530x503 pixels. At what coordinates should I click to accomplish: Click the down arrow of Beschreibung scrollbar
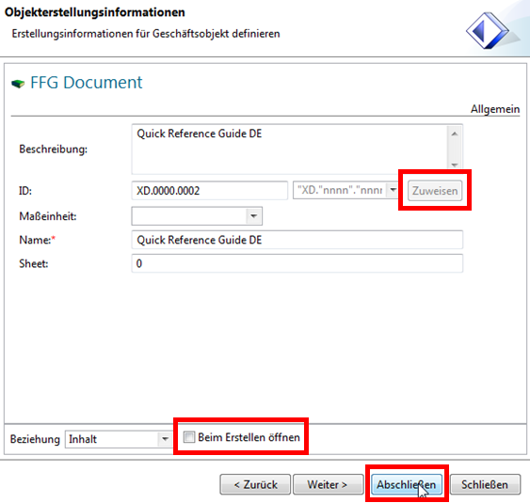[x=455, y=165]
